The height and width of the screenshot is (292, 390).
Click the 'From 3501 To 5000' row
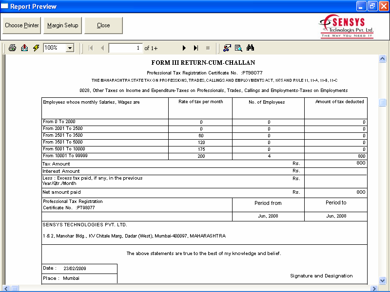[x=204, y=142]
